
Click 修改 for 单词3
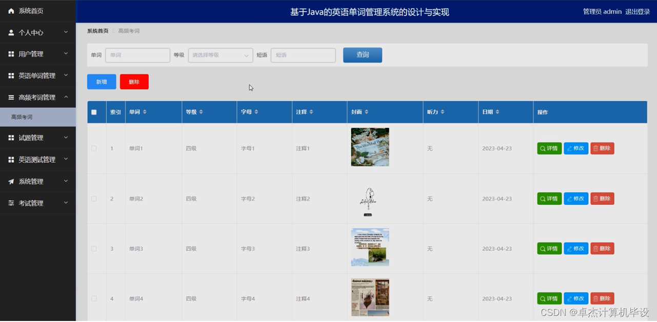pos(576,249)
